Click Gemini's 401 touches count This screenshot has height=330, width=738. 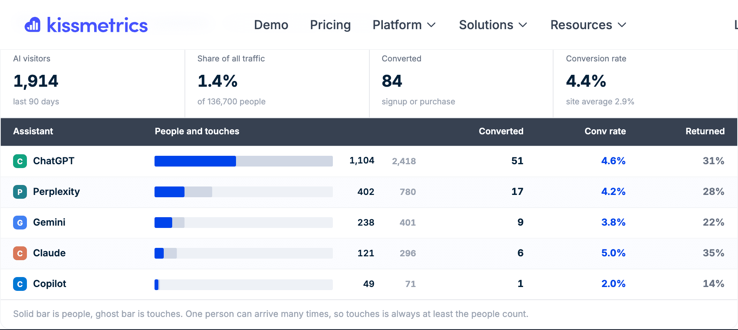408,223
